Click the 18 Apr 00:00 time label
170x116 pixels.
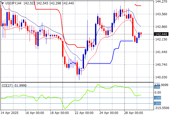click(59, 113)
